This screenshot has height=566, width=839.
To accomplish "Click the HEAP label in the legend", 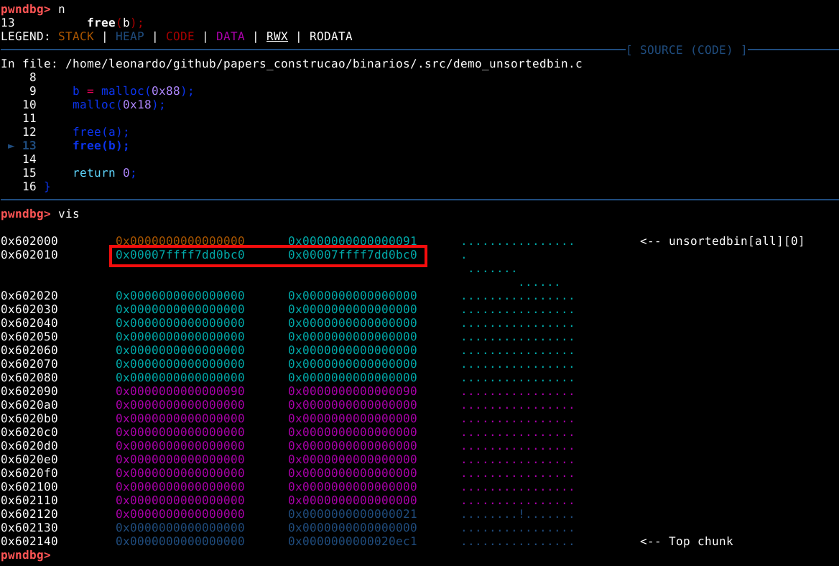I will click(x=129, y=37).
